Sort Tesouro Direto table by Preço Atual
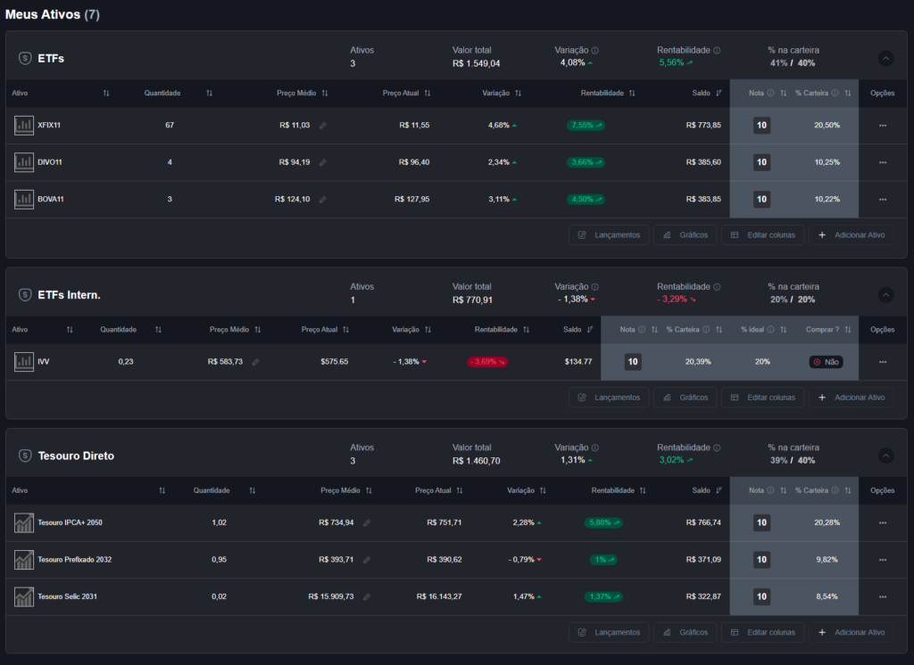Screen dimensions: 914x665 [460, 491]
